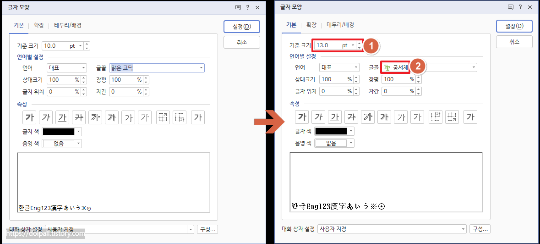Image resolution: width=540 pixels, height=244 pixels.
Task: Apply subscript in right dialog
Action: point(452,117)
